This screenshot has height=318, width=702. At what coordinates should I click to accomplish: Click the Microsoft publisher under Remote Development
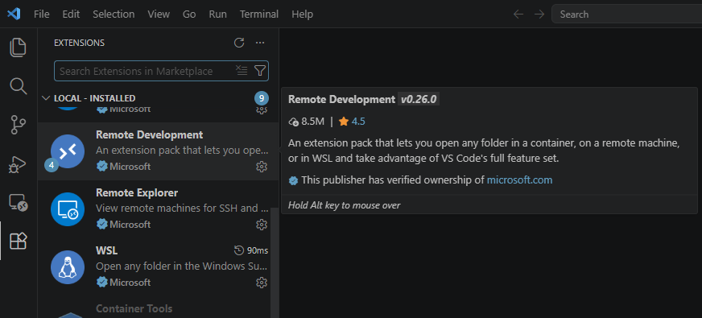130,167
